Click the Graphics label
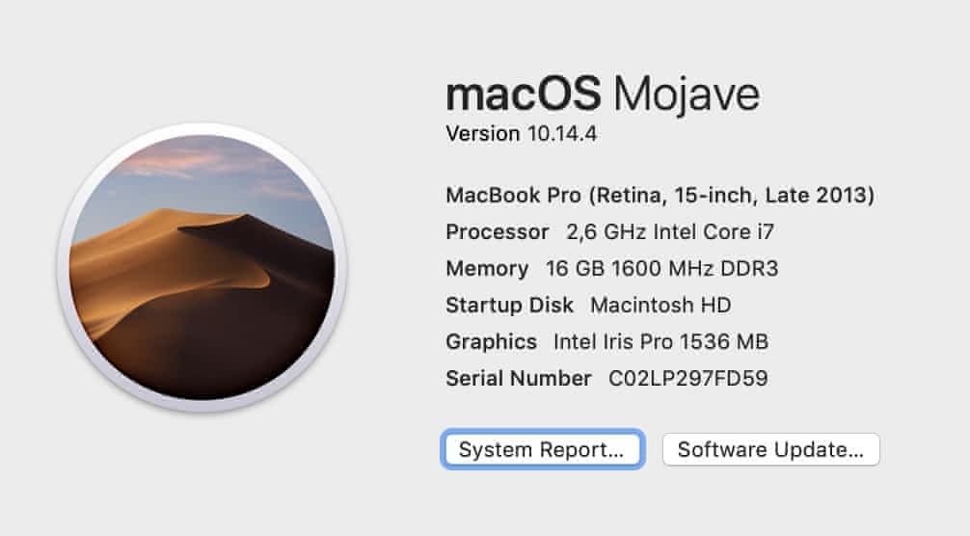This screenshot has width=970, height=536. (x=491, y=341)
